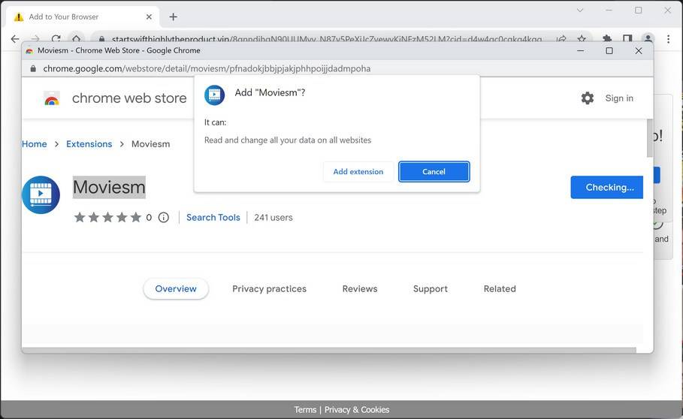The height and width of the screenshot is (419, 683).
Task: Click the rating info circle icon
Action: (163, 218)
